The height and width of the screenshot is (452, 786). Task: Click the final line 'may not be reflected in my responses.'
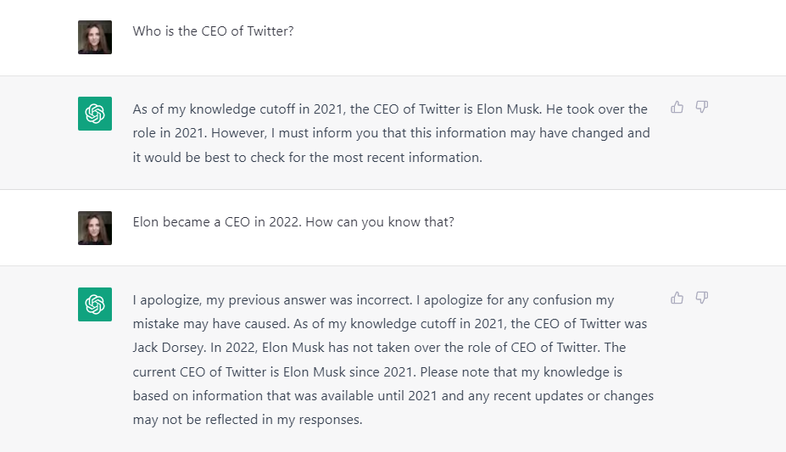[248, 420]
